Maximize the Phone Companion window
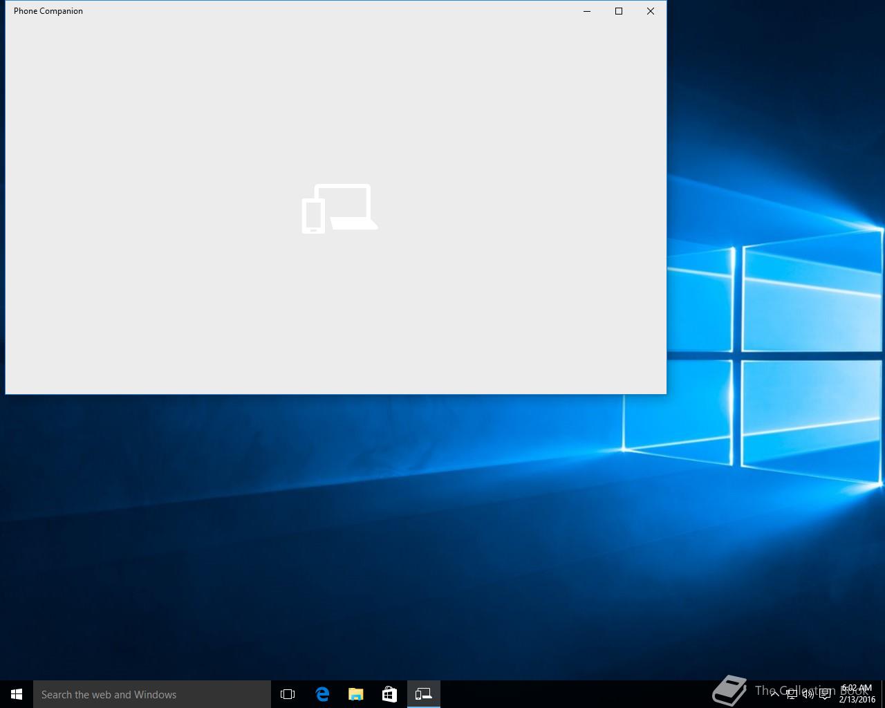 (x=619, y=11)
